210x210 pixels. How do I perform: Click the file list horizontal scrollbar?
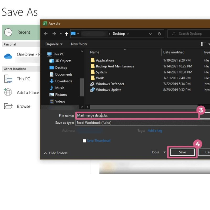pyautogui.click(x=144, y=107)
